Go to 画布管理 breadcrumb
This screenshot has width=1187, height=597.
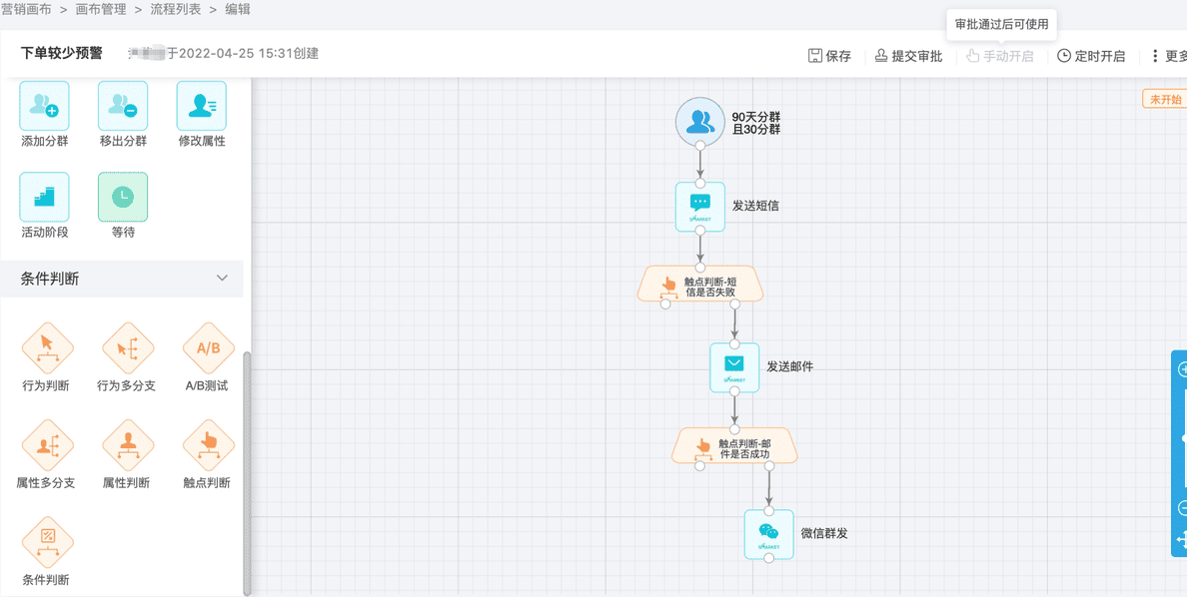click(x=101, y=9)
